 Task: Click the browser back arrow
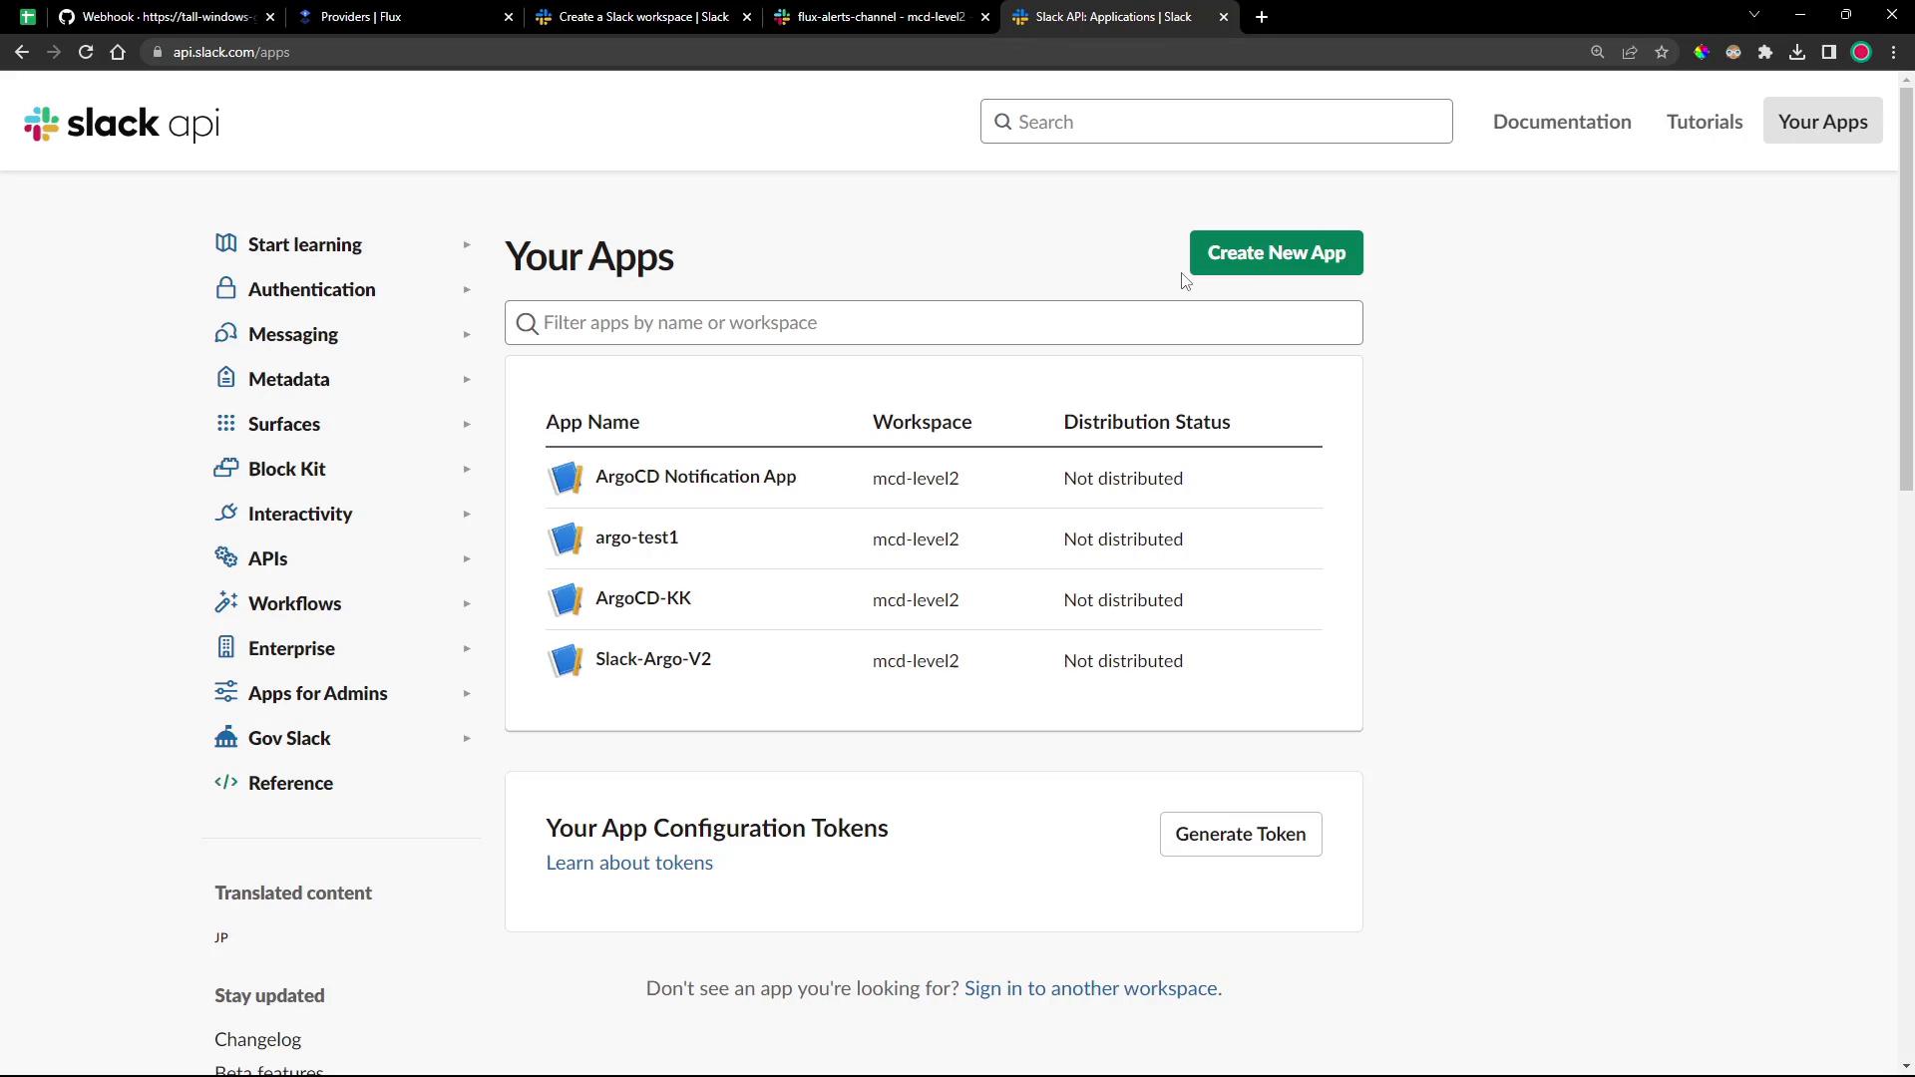[22, 52]
